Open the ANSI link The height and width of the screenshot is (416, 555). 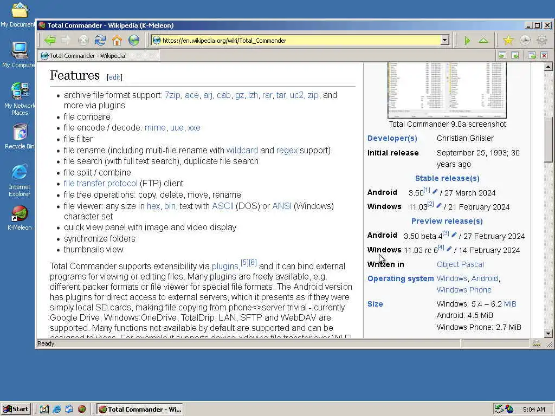pyautogui.click(x=282, y=206)
